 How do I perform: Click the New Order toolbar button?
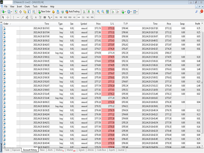44,11
